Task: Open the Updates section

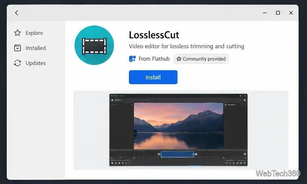Action: point(30,63)
